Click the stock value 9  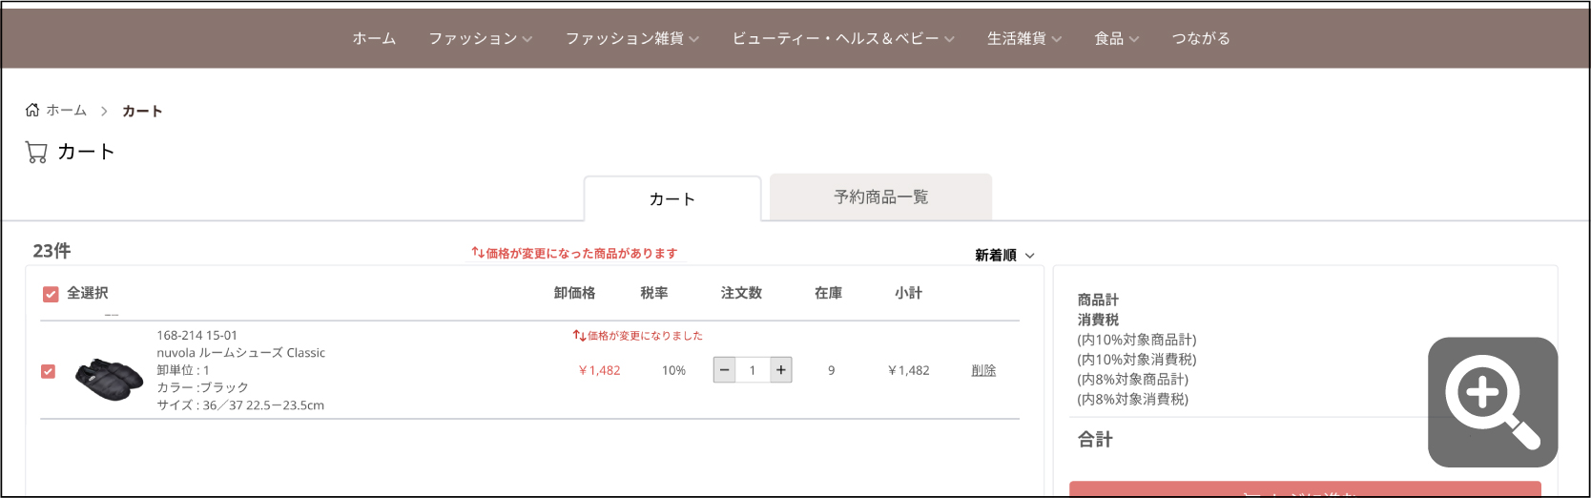pyautogui.click(x=832, y=370)
